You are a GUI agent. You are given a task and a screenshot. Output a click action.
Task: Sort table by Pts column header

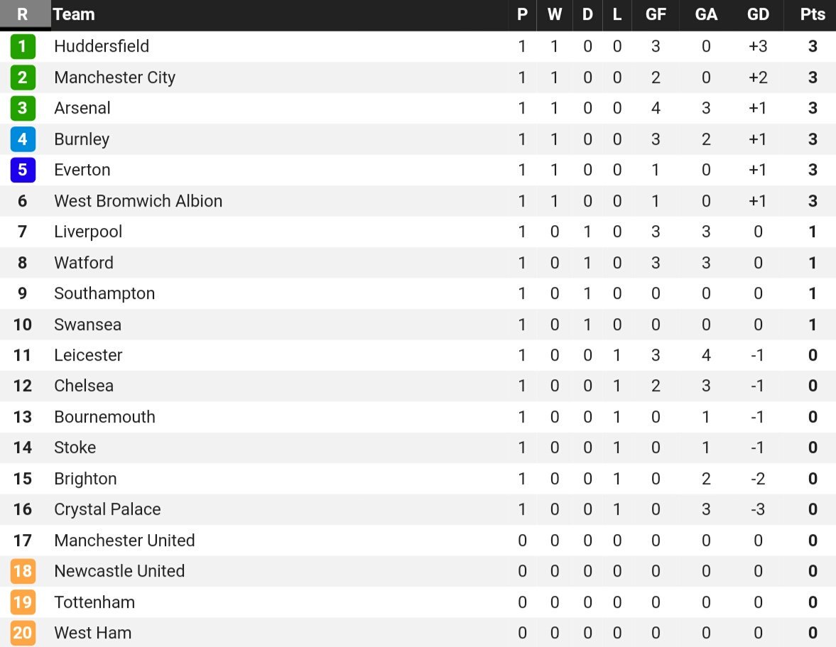[x=813, y=14]
